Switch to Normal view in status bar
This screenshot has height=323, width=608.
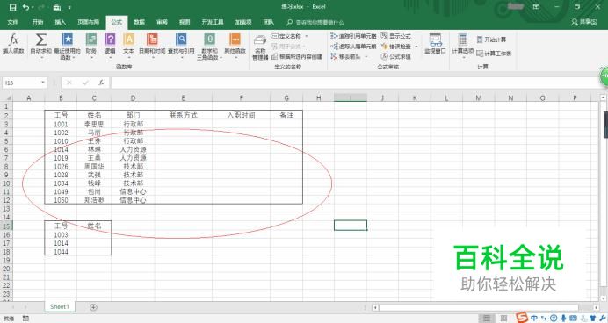pyautogui.click(x=487, y=319)
